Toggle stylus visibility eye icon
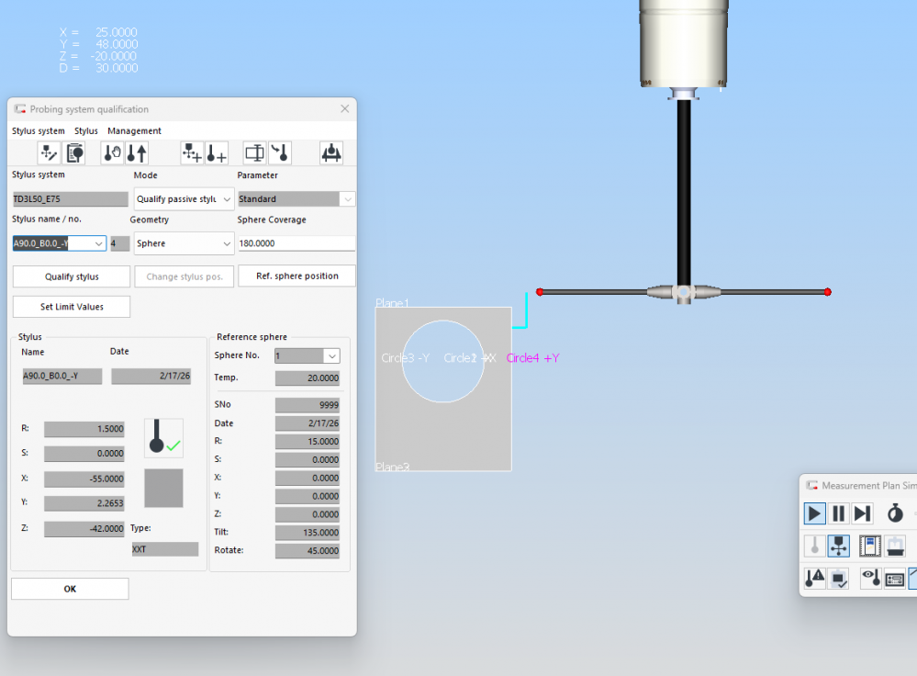The height and width of the screenshot is (676, 917). click(x=870, y=579)
